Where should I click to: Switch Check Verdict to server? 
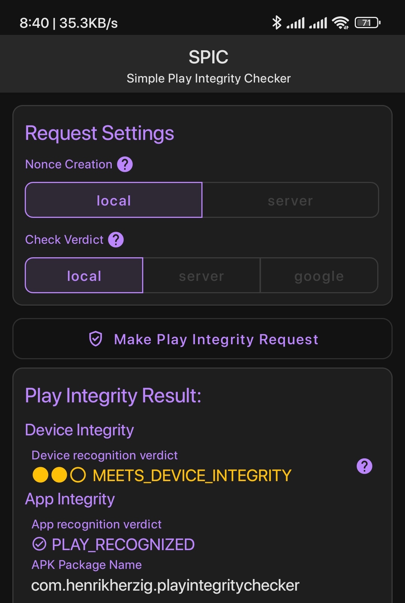coord(201,275)
